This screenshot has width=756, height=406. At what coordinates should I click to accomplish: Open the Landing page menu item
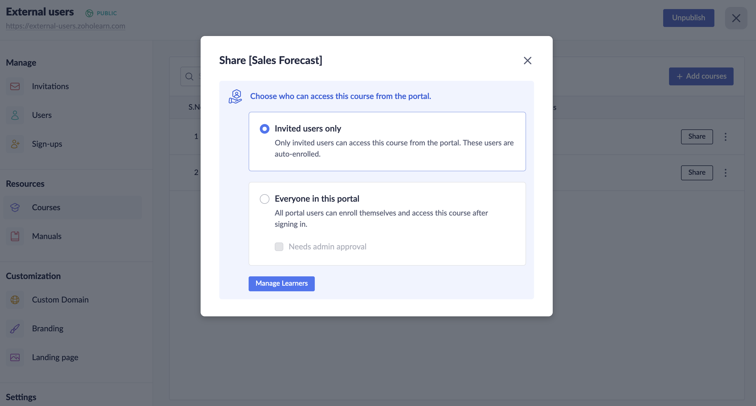(55, 357)
